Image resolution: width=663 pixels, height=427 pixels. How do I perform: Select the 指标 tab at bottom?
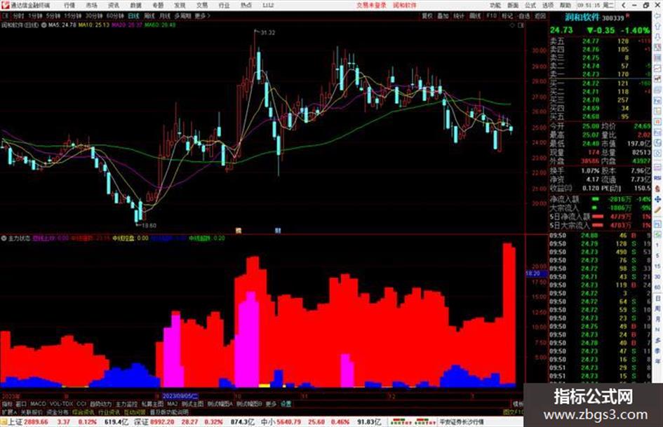(7, 404)
